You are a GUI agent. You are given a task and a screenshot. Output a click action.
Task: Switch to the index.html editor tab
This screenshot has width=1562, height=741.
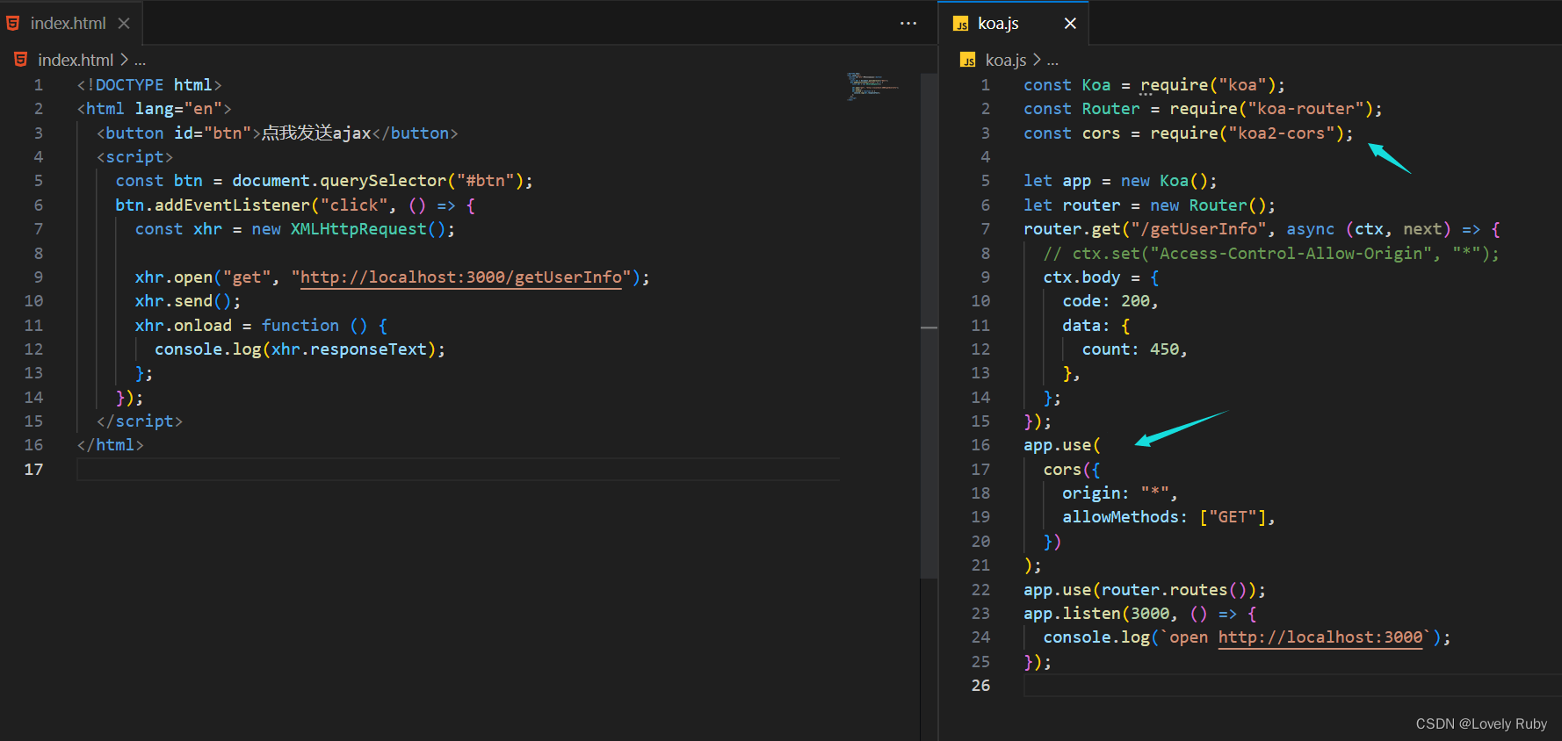[x=69, y=23]
